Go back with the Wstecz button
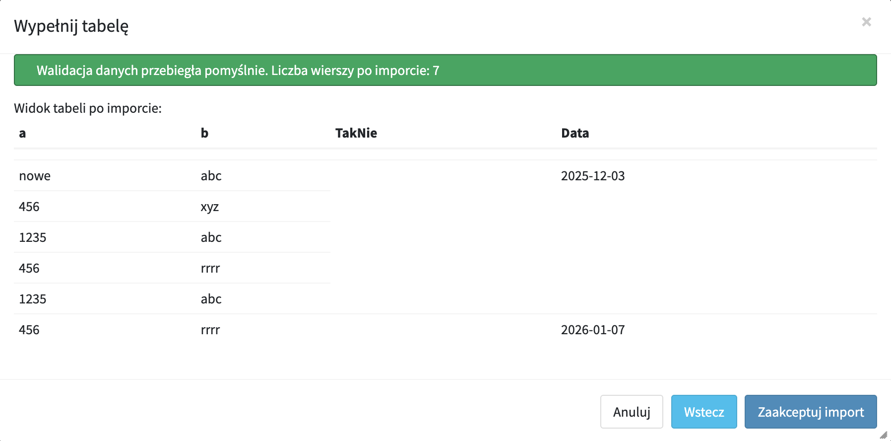 coord(703,412)
